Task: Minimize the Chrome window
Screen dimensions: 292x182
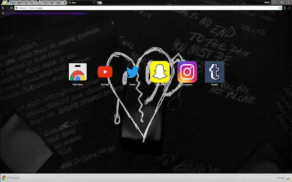Action: click(x=275, y=2)
